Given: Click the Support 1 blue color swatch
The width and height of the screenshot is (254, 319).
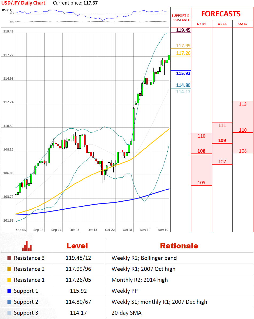Looking at the screenshot, I should (9, 291).
